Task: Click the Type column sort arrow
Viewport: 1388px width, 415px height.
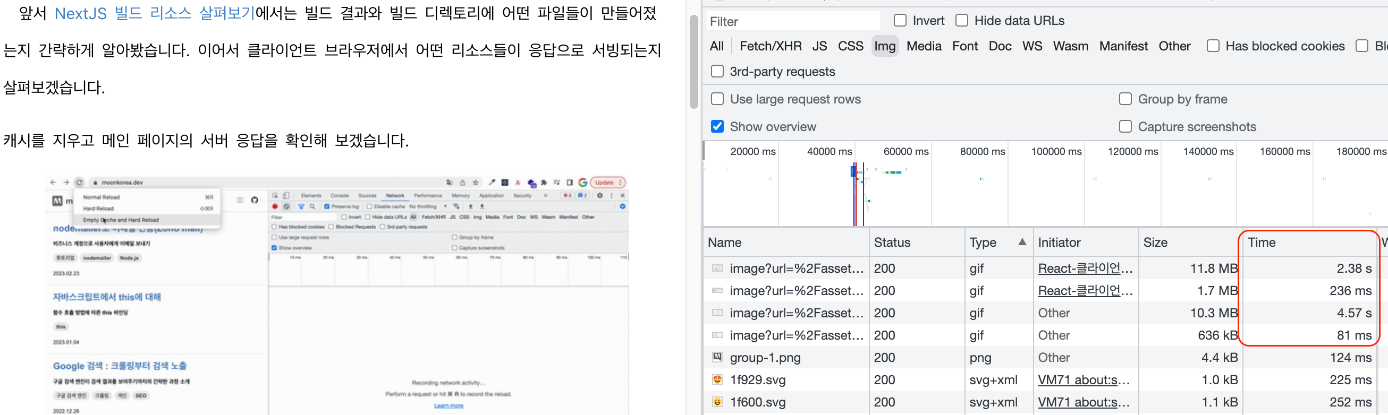Action: point(1022,241)
